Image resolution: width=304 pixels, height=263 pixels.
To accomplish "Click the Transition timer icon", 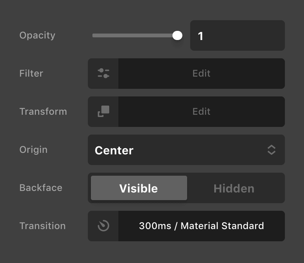I will (103, 226).
